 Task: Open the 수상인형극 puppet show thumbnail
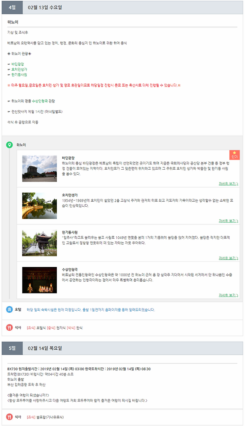[39, 280]
